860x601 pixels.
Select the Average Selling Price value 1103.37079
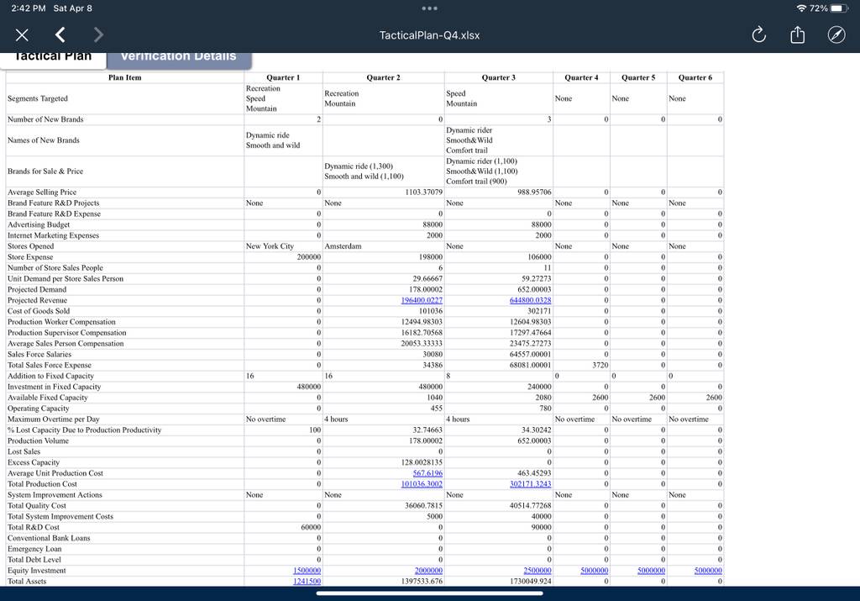(x=424, y=192)
